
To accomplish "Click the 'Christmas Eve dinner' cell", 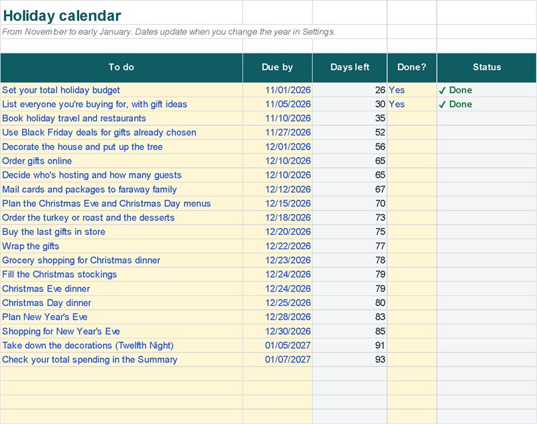I will [121, 288].
